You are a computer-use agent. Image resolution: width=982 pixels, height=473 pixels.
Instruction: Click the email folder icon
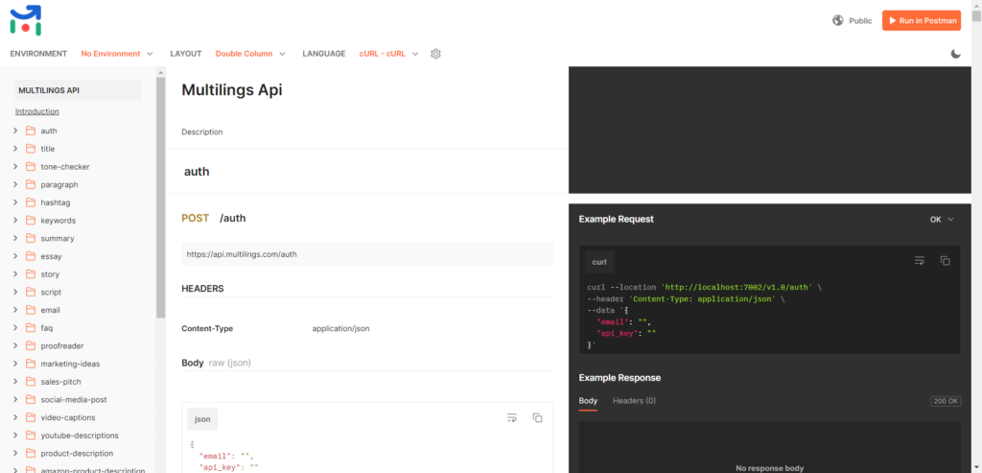pyautogui.click(x=30, y=310)
